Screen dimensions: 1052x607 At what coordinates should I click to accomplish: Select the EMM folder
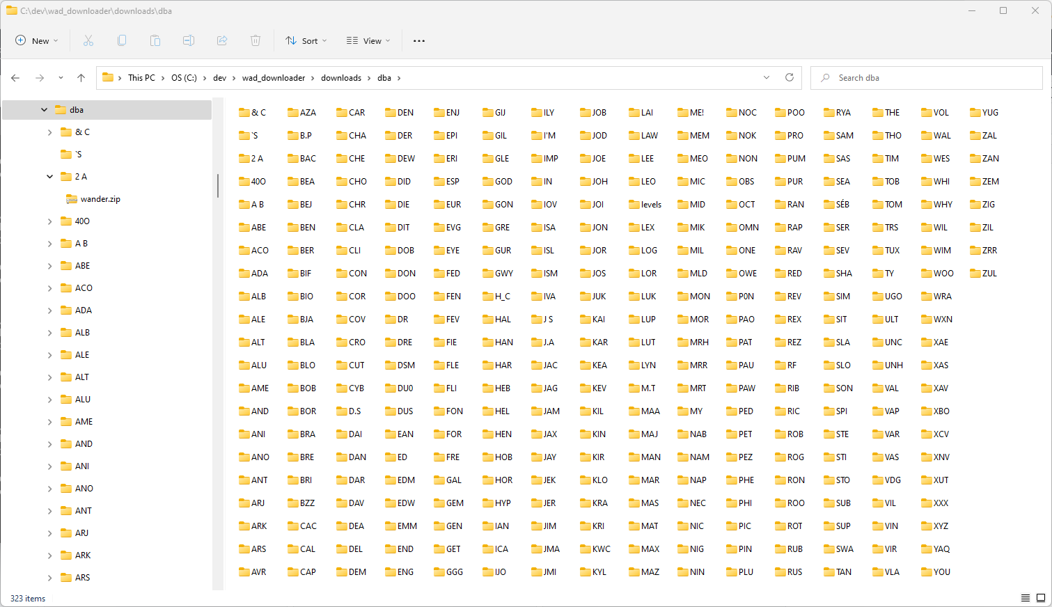coord(401,526)
